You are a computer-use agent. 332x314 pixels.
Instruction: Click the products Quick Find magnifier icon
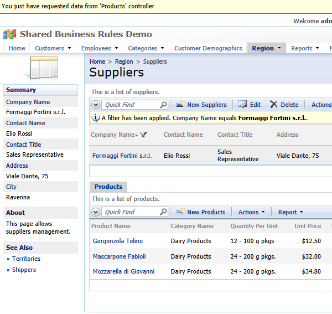coord(163,212)
